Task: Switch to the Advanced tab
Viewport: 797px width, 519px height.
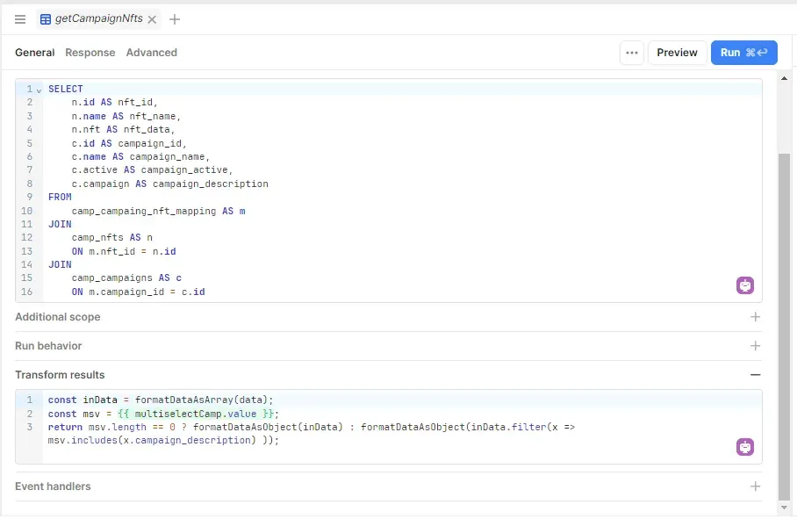Action: pyautogui.click(x=152, y=53)
